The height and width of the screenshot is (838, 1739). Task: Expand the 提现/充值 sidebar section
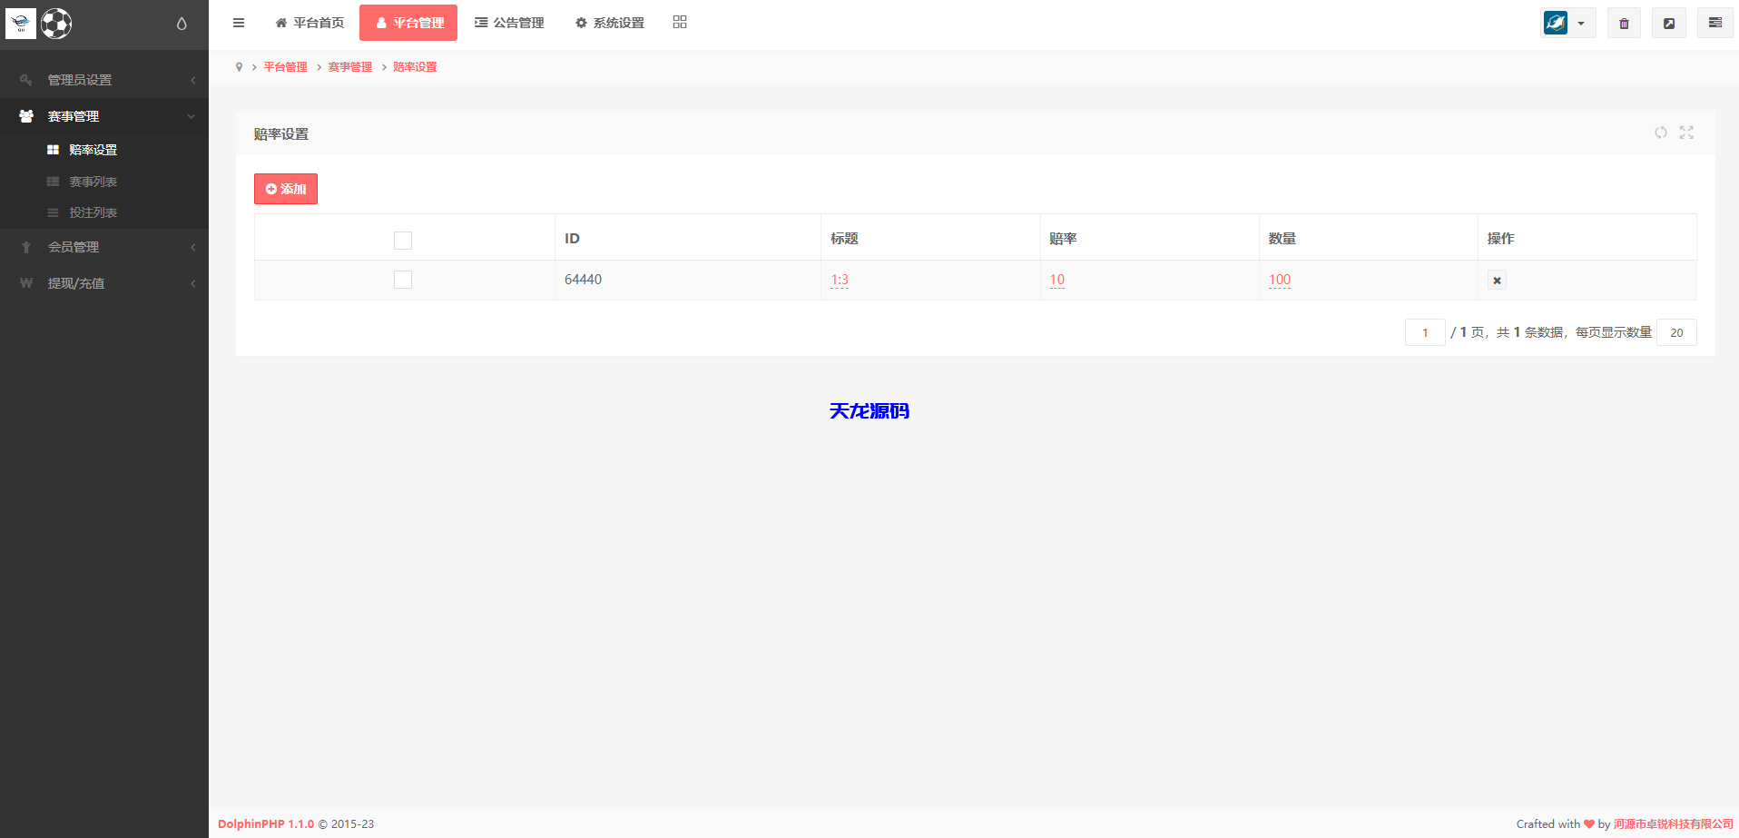tap(104, 283)
